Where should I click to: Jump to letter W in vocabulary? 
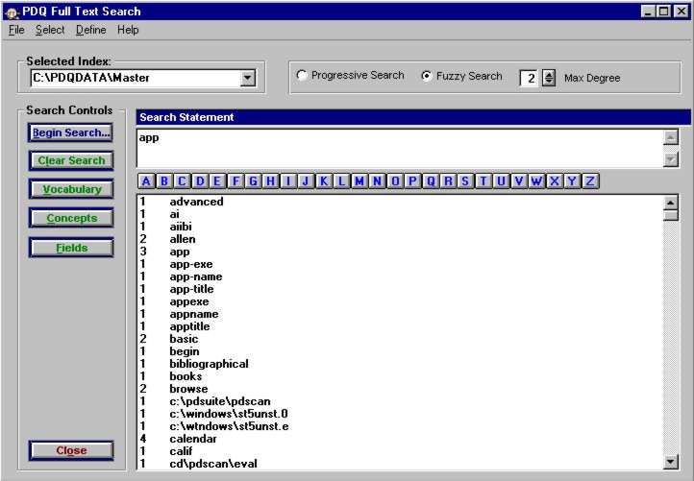pos(536,180)
